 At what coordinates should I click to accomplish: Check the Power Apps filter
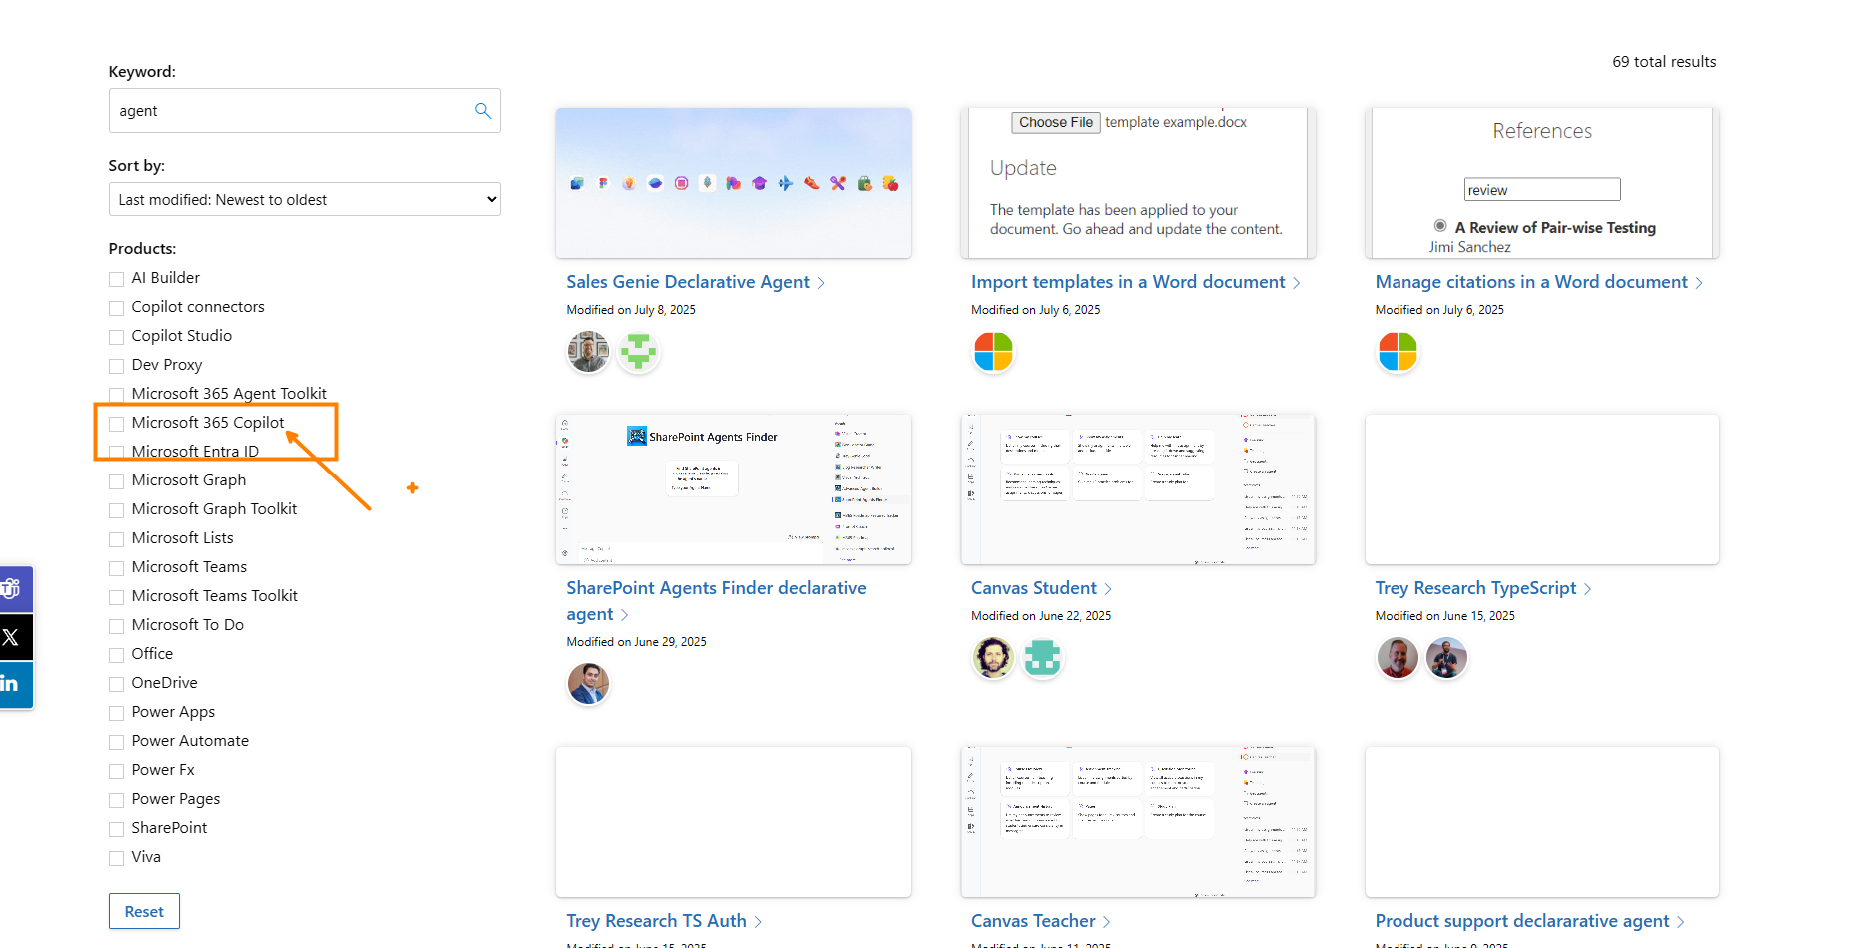(117, 713)
